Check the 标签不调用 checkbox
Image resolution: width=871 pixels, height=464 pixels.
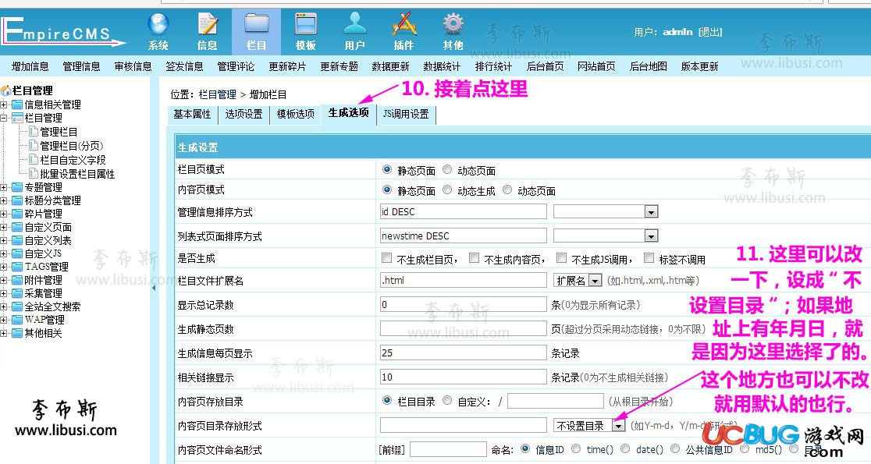click(649, 258)
